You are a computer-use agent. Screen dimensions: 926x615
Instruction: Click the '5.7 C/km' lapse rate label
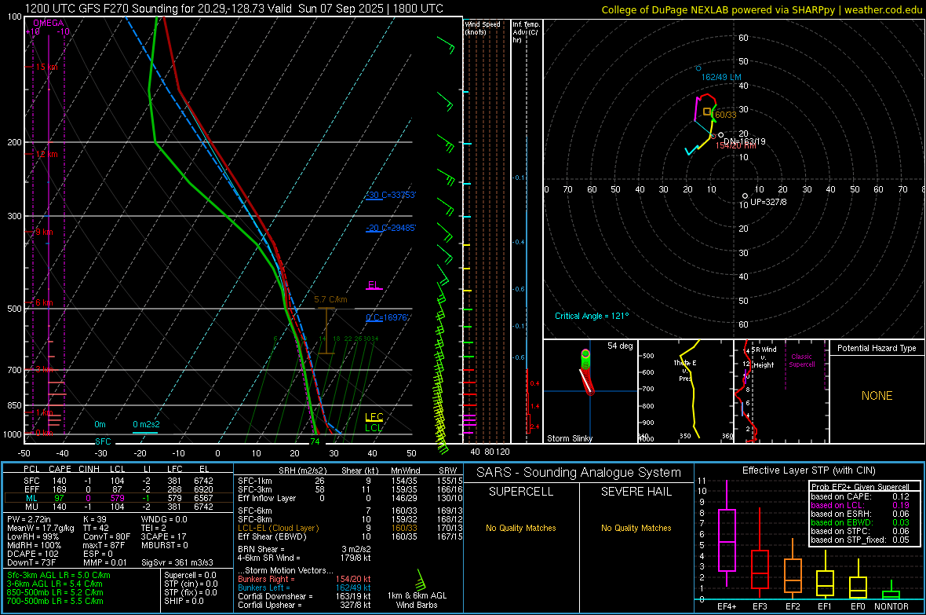tap(330, 299)
